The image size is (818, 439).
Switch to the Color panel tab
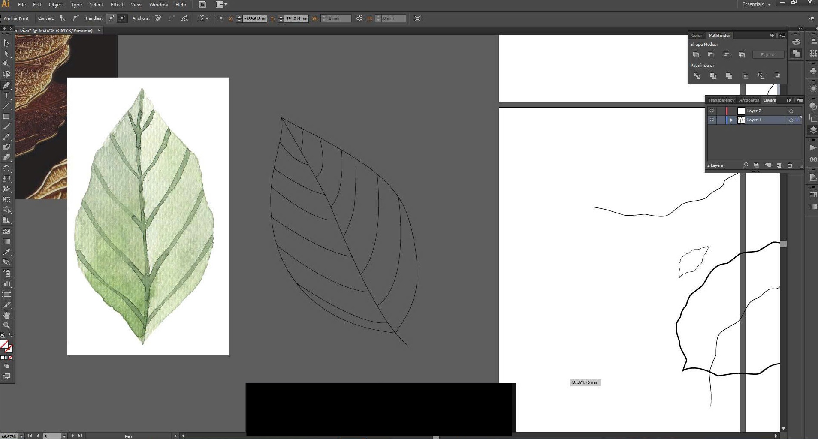click(x=697, y=36)
